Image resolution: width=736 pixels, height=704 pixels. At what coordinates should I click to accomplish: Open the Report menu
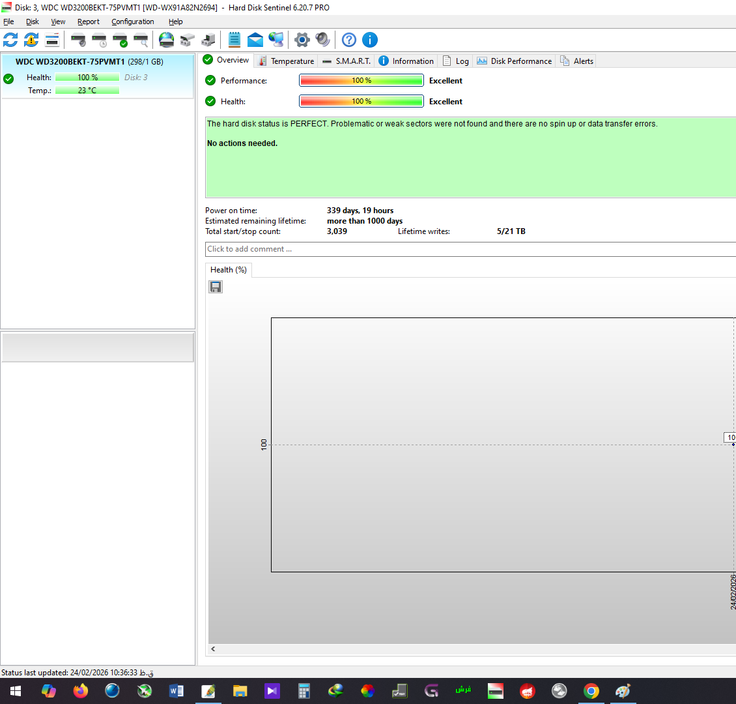coord(89,22)
